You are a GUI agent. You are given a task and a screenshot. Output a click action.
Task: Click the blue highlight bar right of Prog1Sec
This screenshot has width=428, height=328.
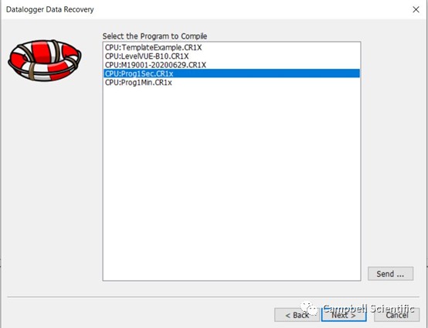click(x=267, y=73)
